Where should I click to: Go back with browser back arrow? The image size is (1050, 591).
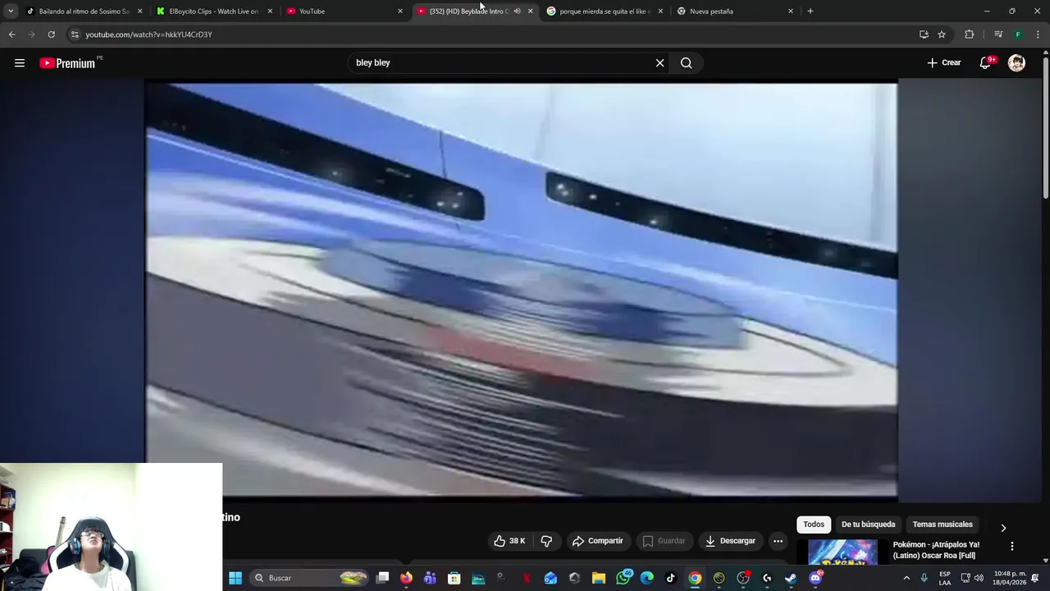11,34
